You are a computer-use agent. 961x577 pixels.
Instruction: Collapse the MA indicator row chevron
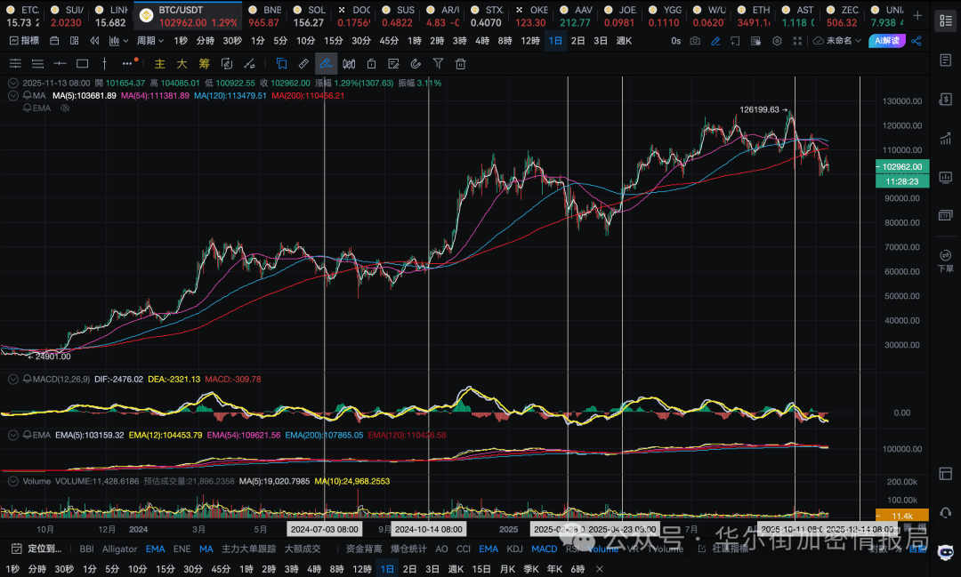(x=12, y=95)
